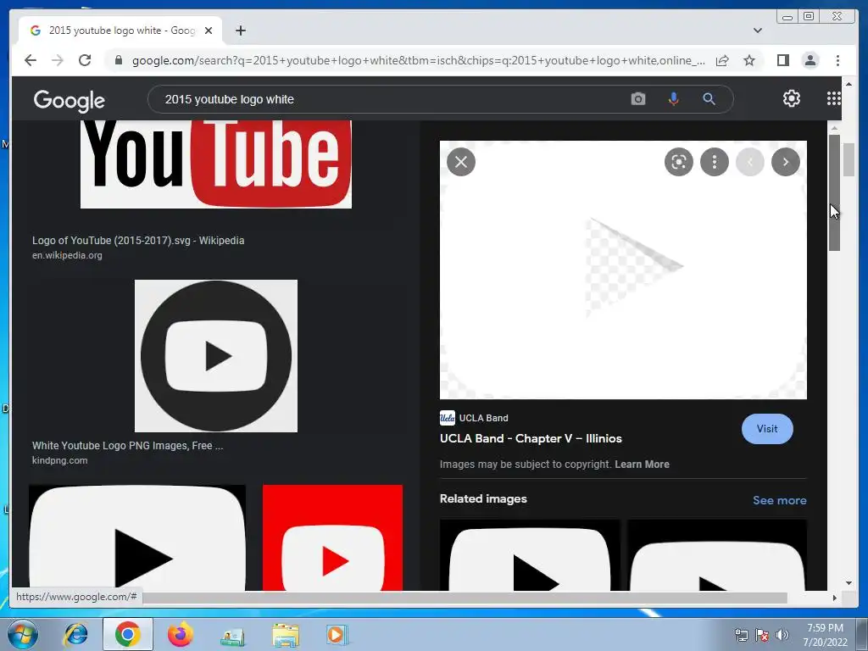Image resolution: width=868 pixels, height=651 pixels.
Task: Open Google quick settings gear
Action: (791, 98)
